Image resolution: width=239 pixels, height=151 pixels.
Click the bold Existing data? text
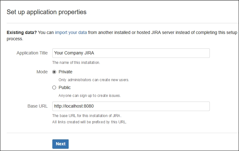coord(22,33)
